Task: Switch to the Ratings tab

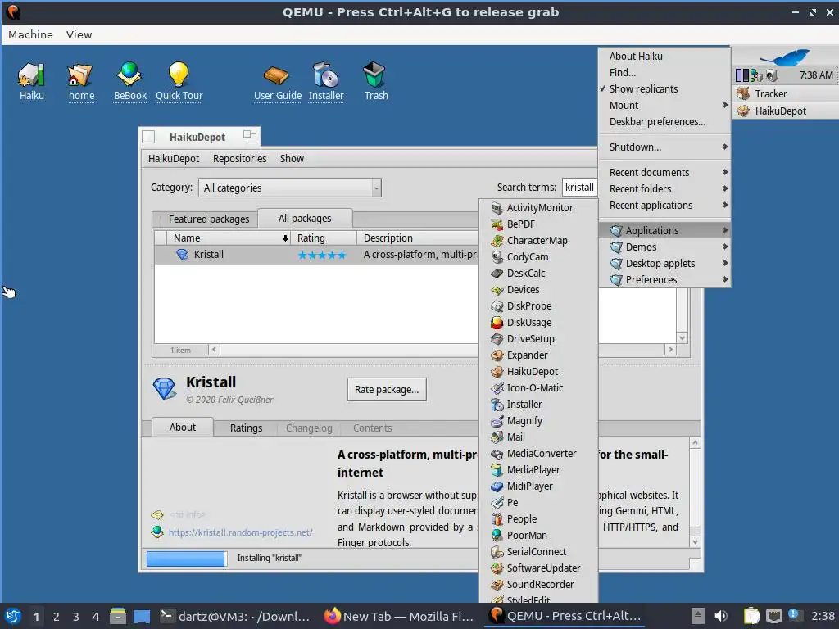Action: (246, 428)
